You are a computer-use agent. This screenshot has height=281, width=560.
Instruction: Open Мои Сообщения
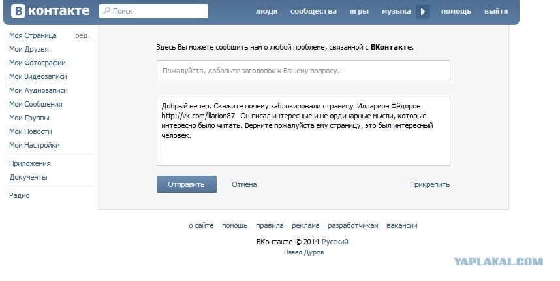click(x=36, y=104)
